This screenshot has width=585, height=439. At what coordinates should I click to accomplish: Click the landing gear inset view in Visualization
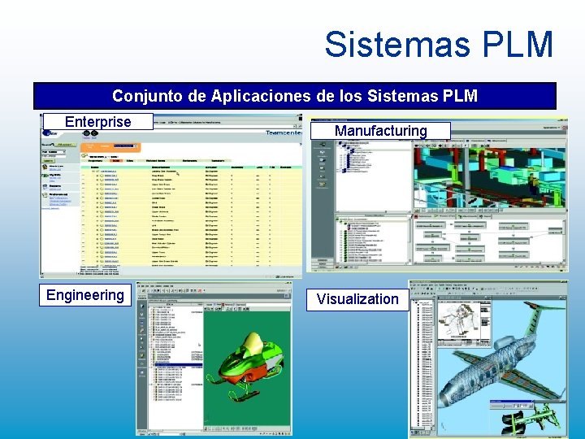click(529, 418)
